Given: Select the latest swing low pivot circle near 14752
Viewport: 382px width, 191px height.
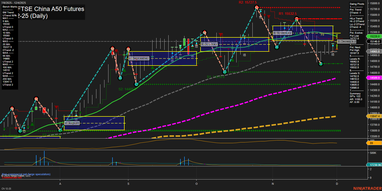Looking at the screenshot, I should 321,64.
